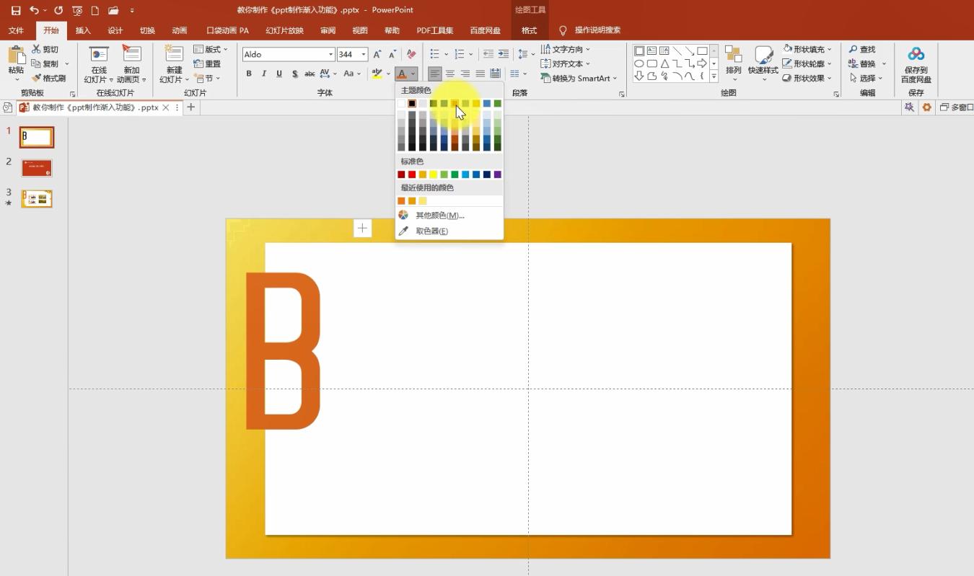The height and width of the screenshot is (576, 974).
Task: Toggle italic formatting
Action: [x=264, y=74]
